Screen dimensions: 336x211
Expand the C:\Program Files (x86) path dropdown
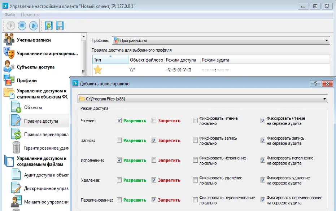(x=202, y=99)
